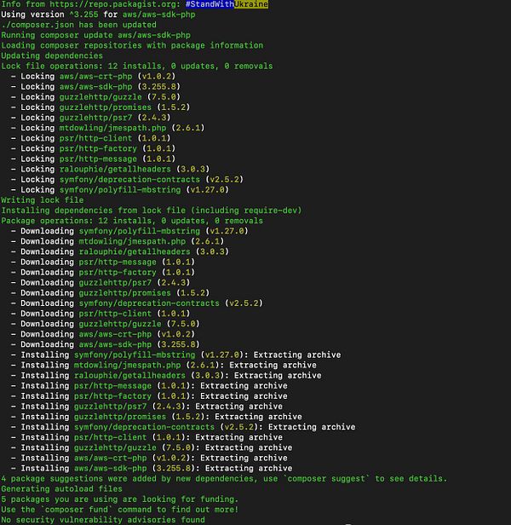Click the "Package operations: 12 installs" line
Image resolution: width=511 pixels, height=525 pixels.
132,221
